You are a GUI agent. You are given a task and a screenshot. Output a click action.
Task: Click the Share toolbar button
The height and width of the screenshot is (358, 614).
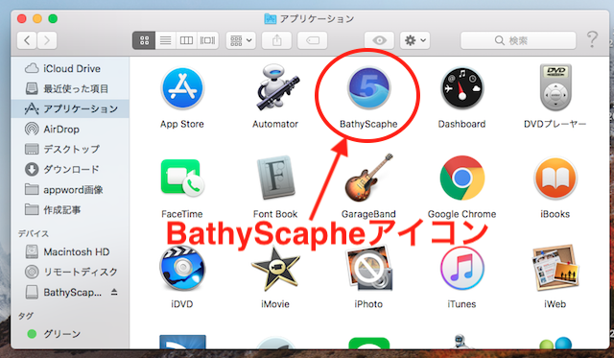click(x=277, y=40)
